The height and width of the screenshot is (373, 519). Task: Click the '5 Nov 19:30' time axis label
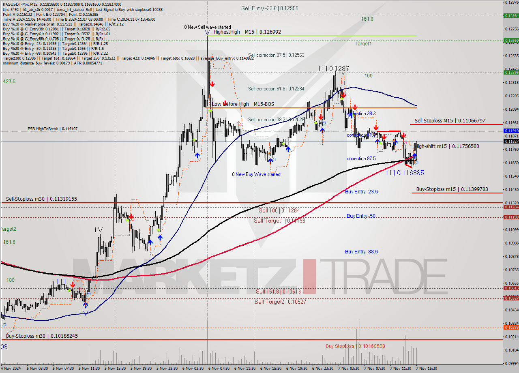coord(141,369)
